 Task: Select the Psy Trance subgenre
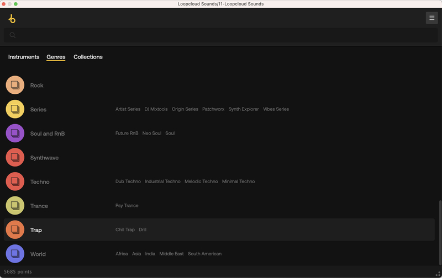127,206
